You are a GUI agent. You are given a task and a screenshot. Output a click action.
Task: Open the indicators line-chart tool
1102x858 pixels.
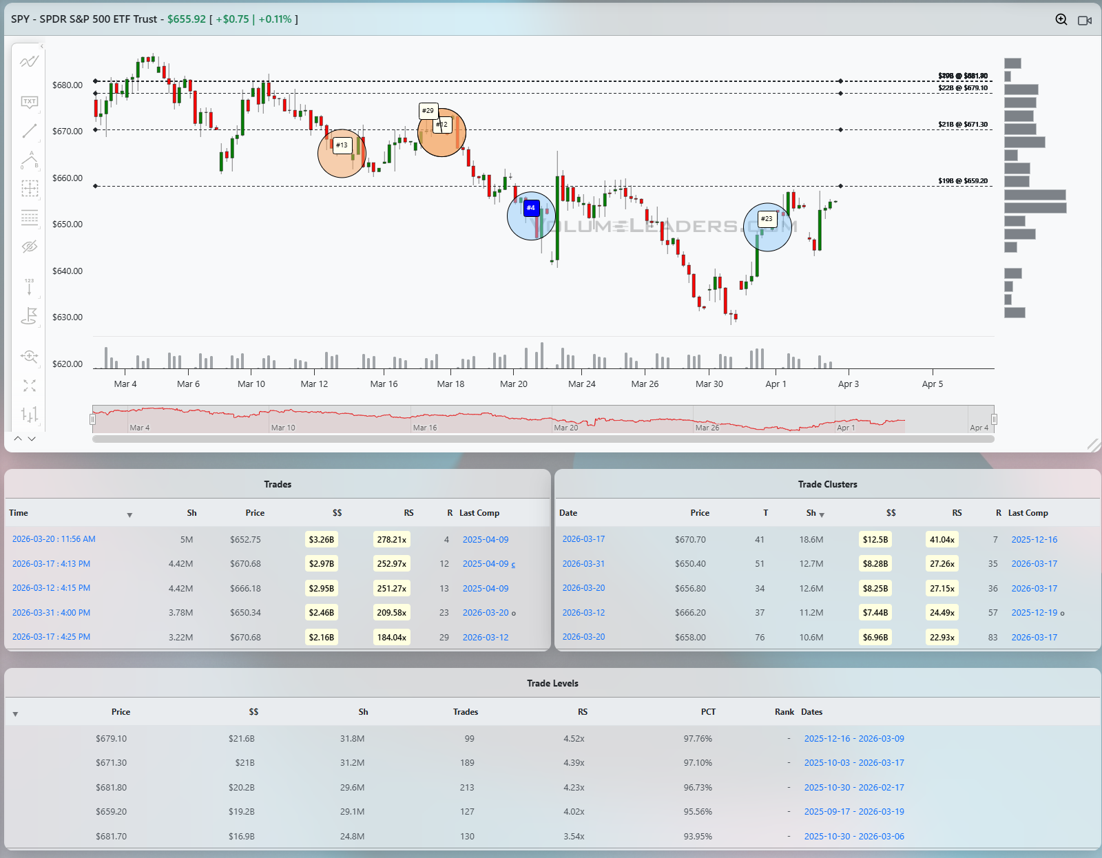(29, 62)
